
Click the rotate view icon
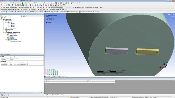[x=30, y=5]
